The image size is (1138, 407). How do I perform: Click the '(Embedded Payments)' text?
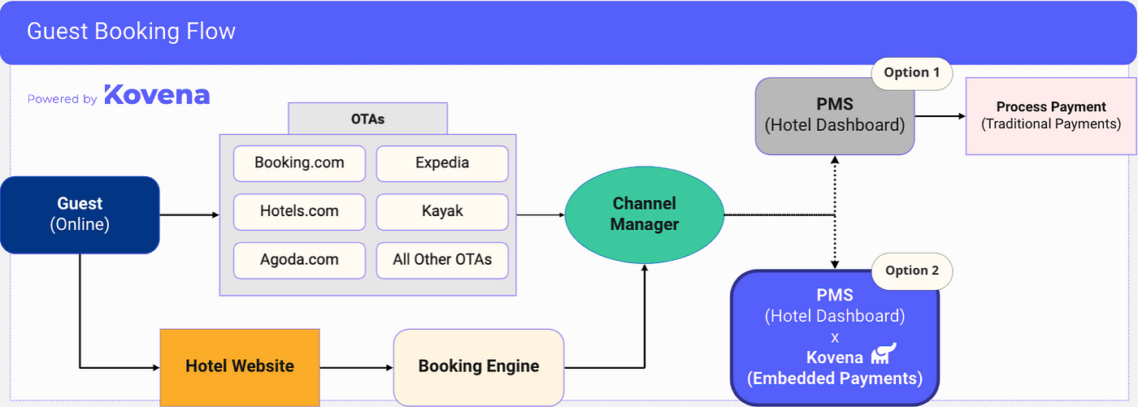[835, 379]
